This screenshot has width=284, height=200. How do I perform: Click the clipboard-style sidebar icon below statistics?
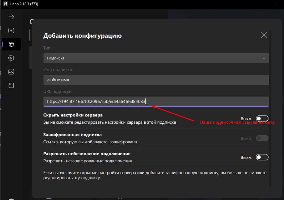click(11, 85)
